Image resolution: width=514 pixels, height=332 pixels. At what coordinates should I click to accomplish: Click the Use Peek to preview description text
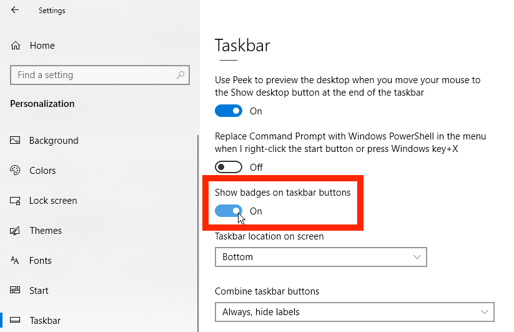point(347,86)
